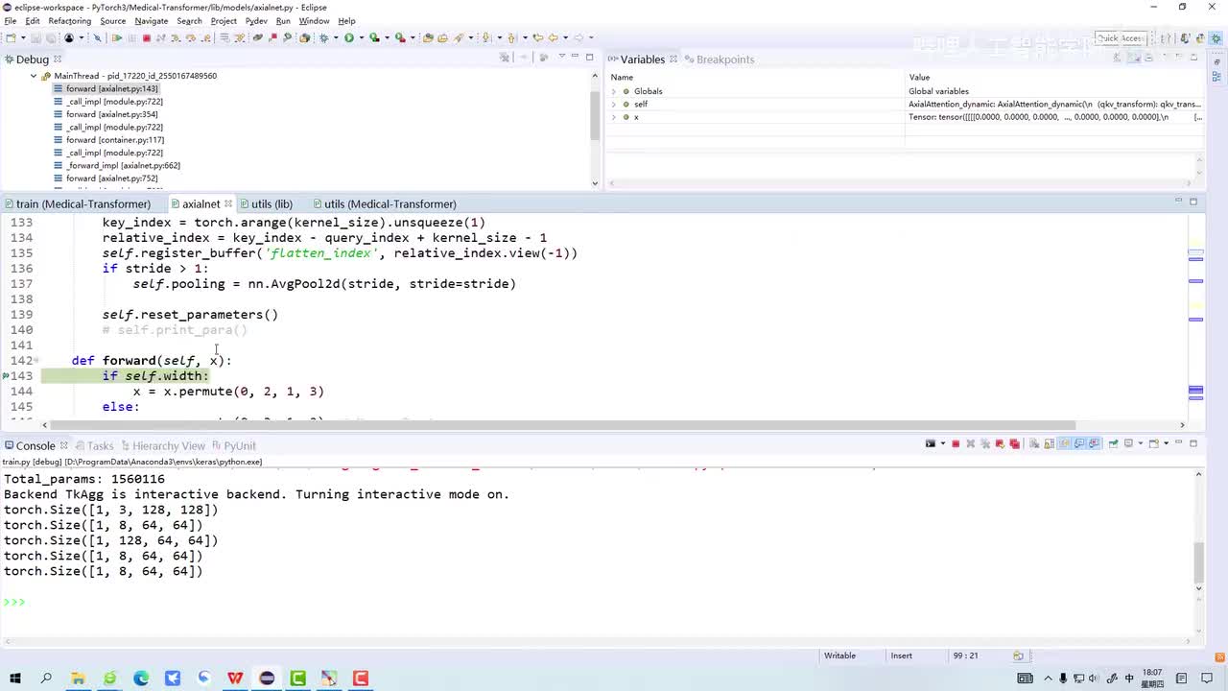Switch to the train (Medical-Transformer) editor tab
Screen dimensions: 1228x691
pos(77,203)
